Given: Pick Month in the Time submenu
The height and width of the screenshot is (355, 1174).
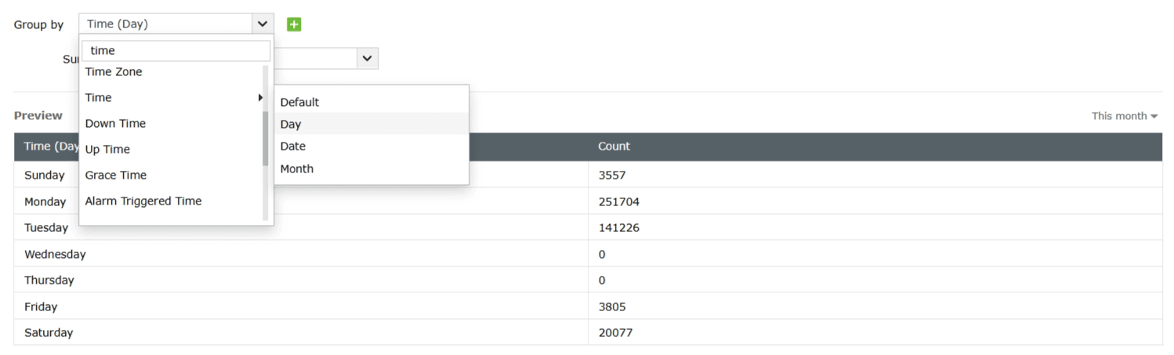Looking at the screenshot, I should 297,169.
